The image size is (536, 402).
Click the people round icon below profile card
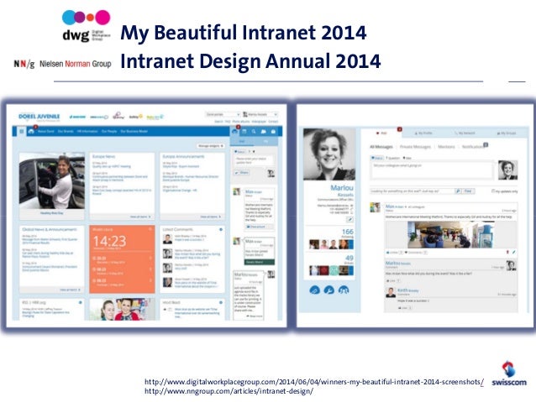344,290
